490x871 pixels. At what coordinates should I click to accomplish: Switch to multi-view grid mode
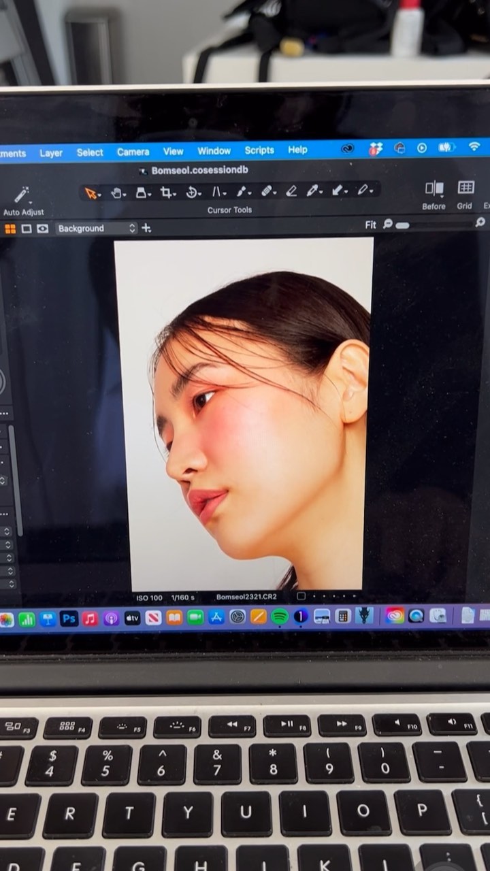pyautogui.click(x=10, y=229)
